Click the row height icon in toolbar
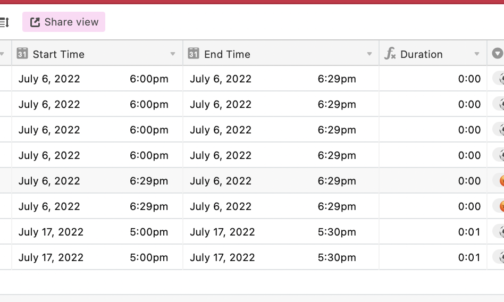 tap(4, 22)
